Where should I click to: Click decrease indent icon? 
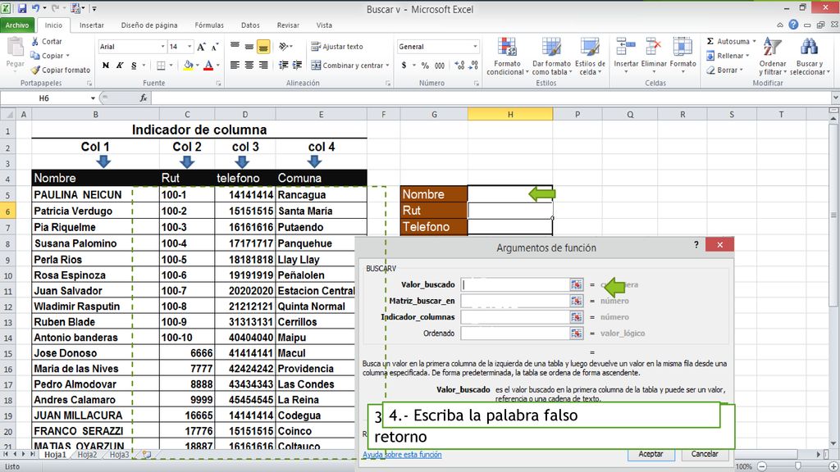283,66
